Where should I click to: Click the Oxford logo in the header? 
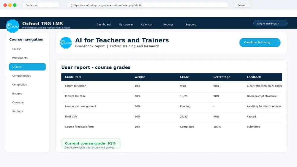[x=12, y=26]
